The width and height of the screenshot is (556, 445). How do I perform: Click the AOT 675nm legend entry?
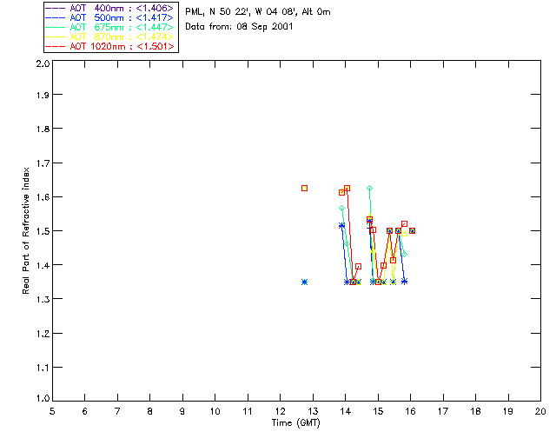[109, 27]
